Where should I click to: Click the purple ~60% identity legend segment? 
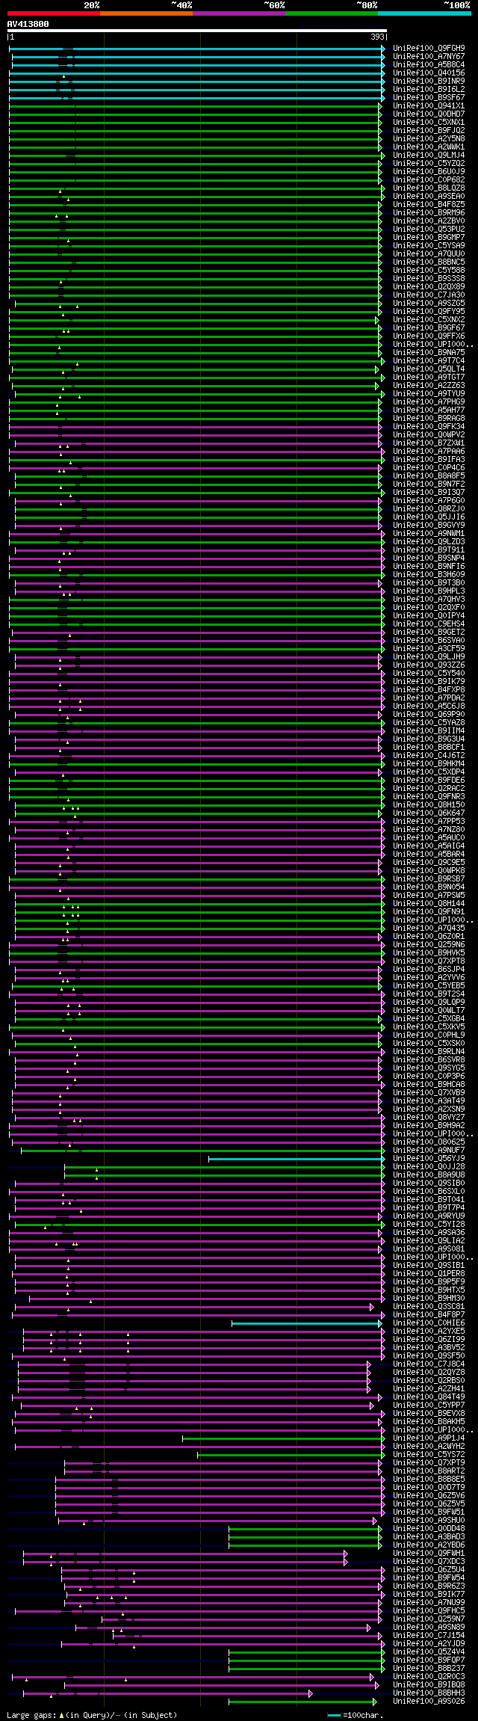click(x=239, y=13)
